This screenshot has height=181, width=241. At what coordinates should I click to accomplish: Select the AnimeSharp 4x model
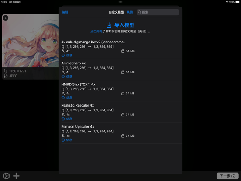(x=120, y=70)
